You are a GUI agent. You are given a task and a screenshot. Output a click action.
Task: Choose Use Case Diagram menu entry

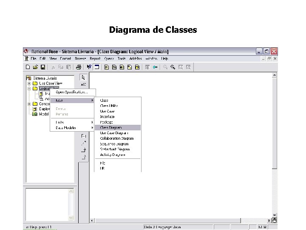(118, 133)
